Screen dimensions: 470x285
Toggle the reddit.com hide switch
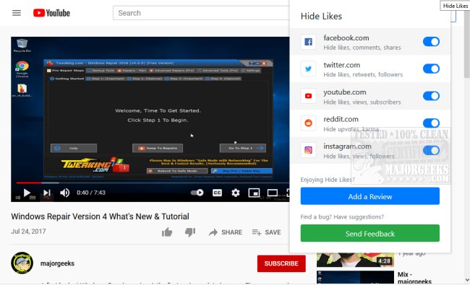tap(431, 123)
